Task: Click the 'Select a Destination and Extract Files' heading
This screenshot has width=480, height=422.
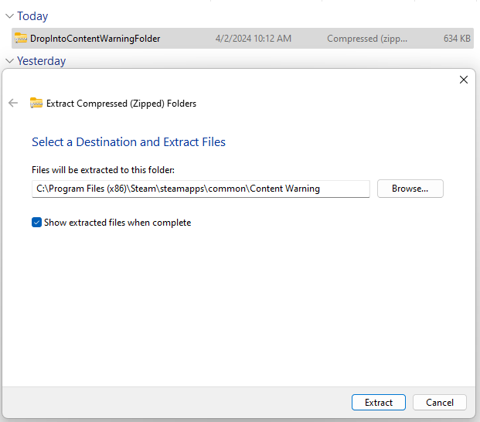Action: pyautogui.click(x=128, y=142)
